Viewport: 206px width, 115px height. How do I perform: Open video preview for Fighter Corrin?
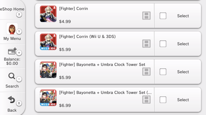(x=146, y=16)
